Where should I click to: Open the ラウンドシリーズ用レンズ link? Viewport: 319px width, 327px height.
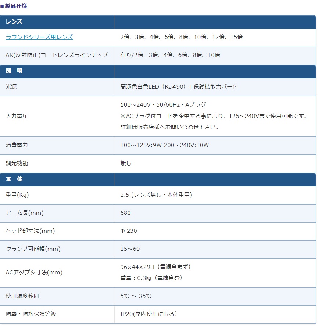click(x=39, y=37)
